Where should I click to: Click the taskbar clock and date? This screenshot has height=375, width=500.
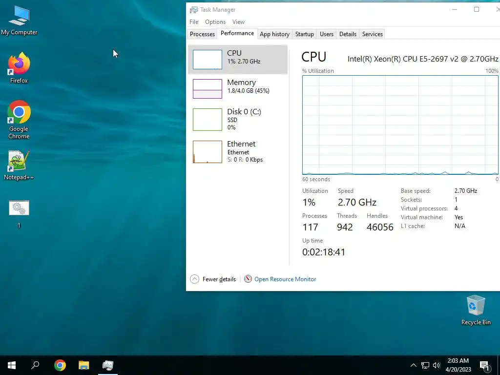point(458,365)
